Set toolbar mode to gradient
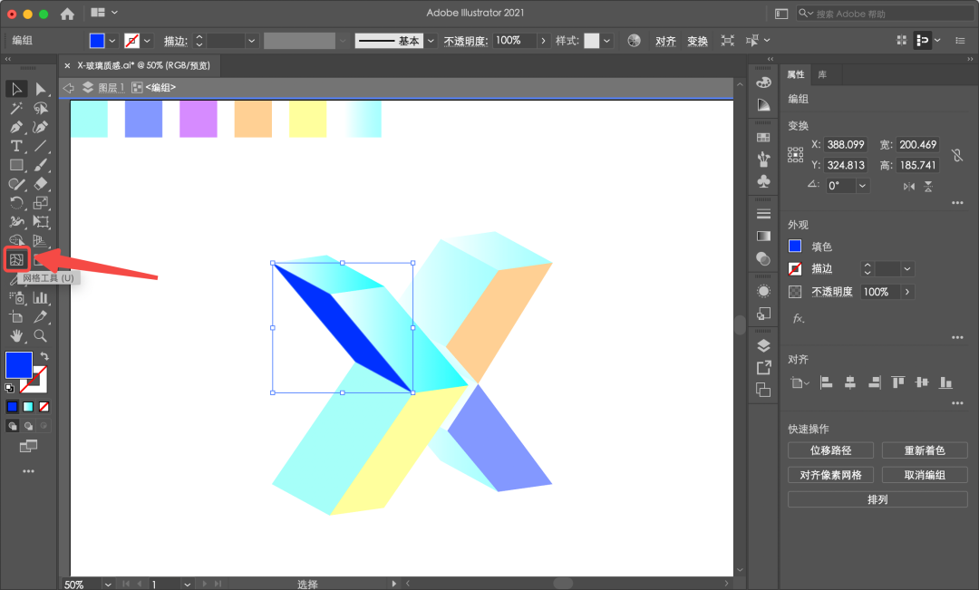Screen dimensions: 979x590 pyautogui.click(x=28, y=407)
